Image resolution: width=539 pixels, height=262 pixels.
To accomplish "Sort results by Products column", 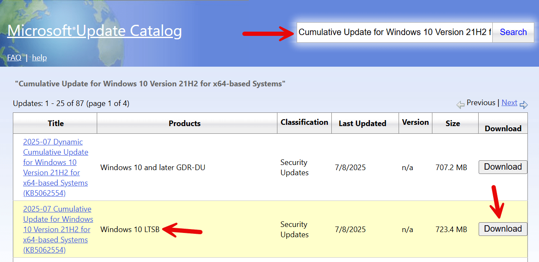I will pyautogui.click(x=185, y=124).
